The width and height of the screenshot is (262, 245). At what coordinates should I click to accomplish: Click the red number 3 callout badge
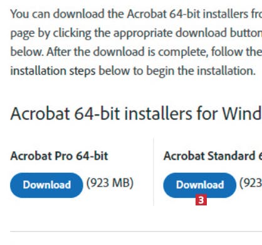point(201,200)
